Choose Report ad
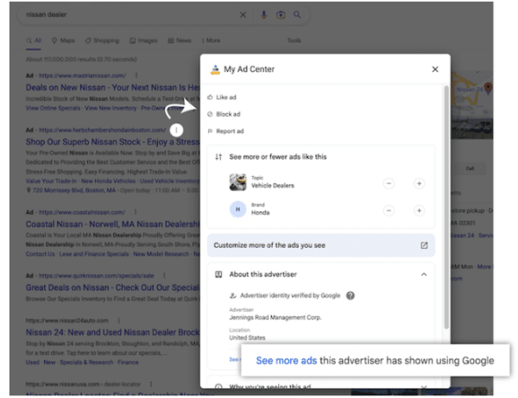 click(225, 131)
